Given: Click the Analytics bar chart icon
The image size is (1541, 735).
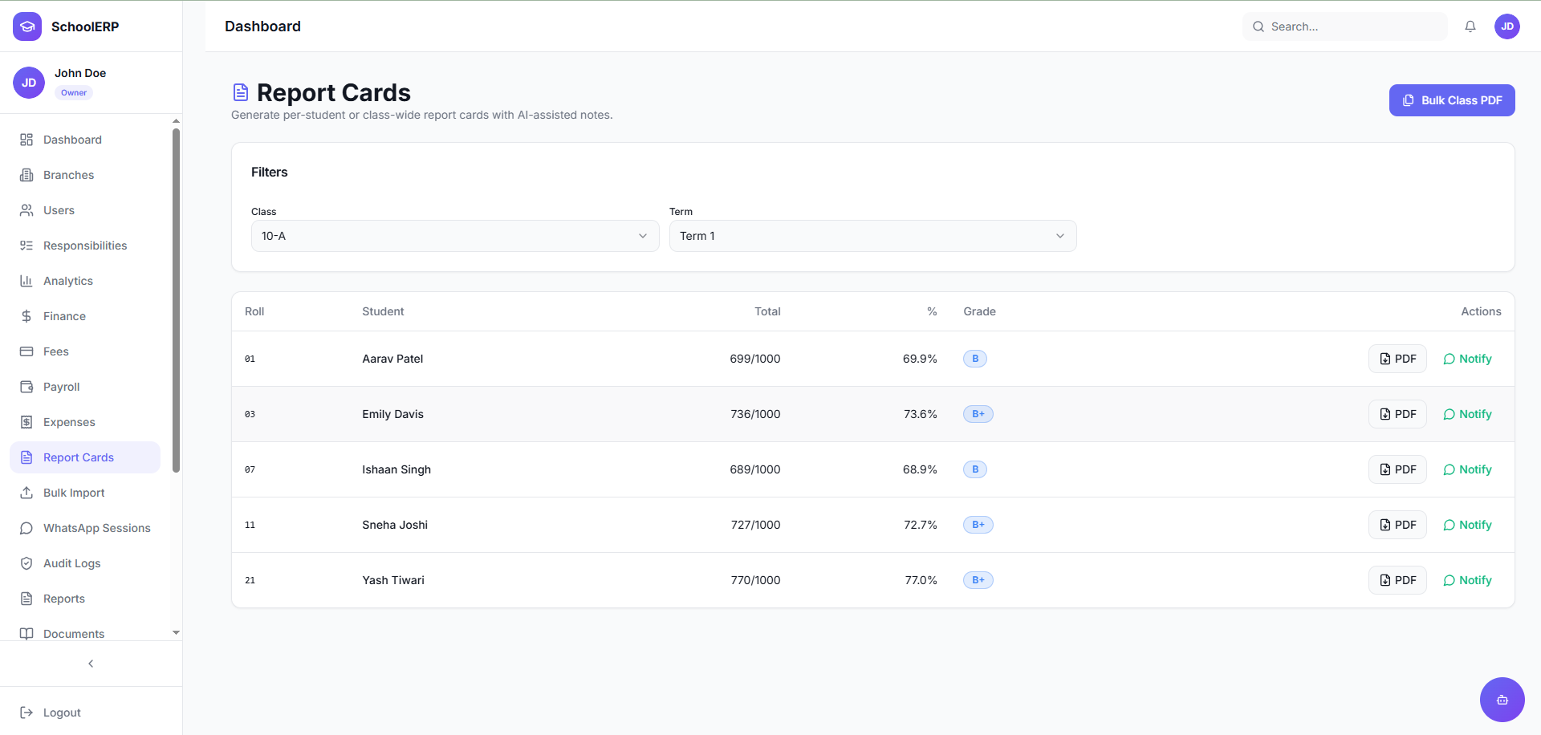Looking at the screenshot, I should (x=26, y=281).
